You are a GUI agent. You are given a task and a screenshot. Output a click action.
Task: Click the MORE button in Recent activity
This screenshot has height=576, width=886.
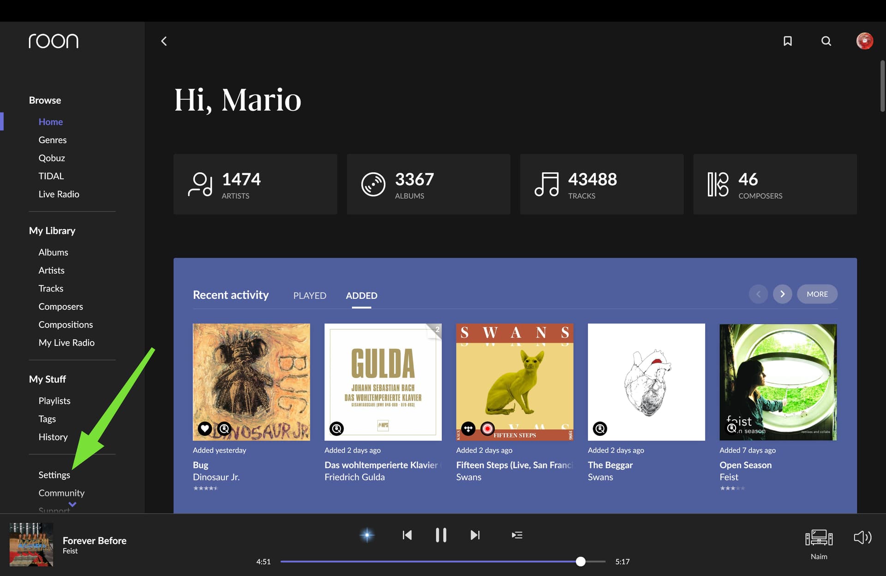(817, 294)
